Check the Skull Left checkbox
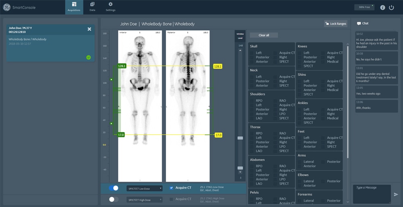The height and width of the screenshot is (207, 403). pyautogui.click(x=252, y=53)
